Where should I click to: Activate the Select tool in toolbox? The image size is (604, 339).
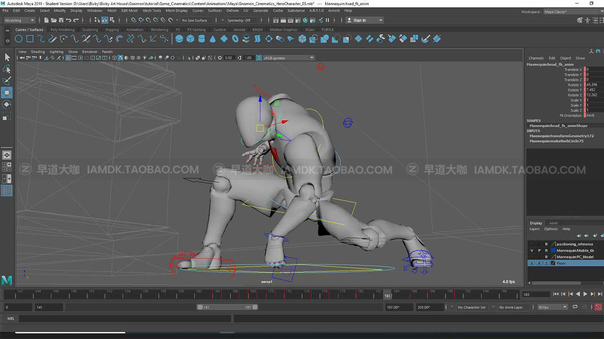[7, 57]
